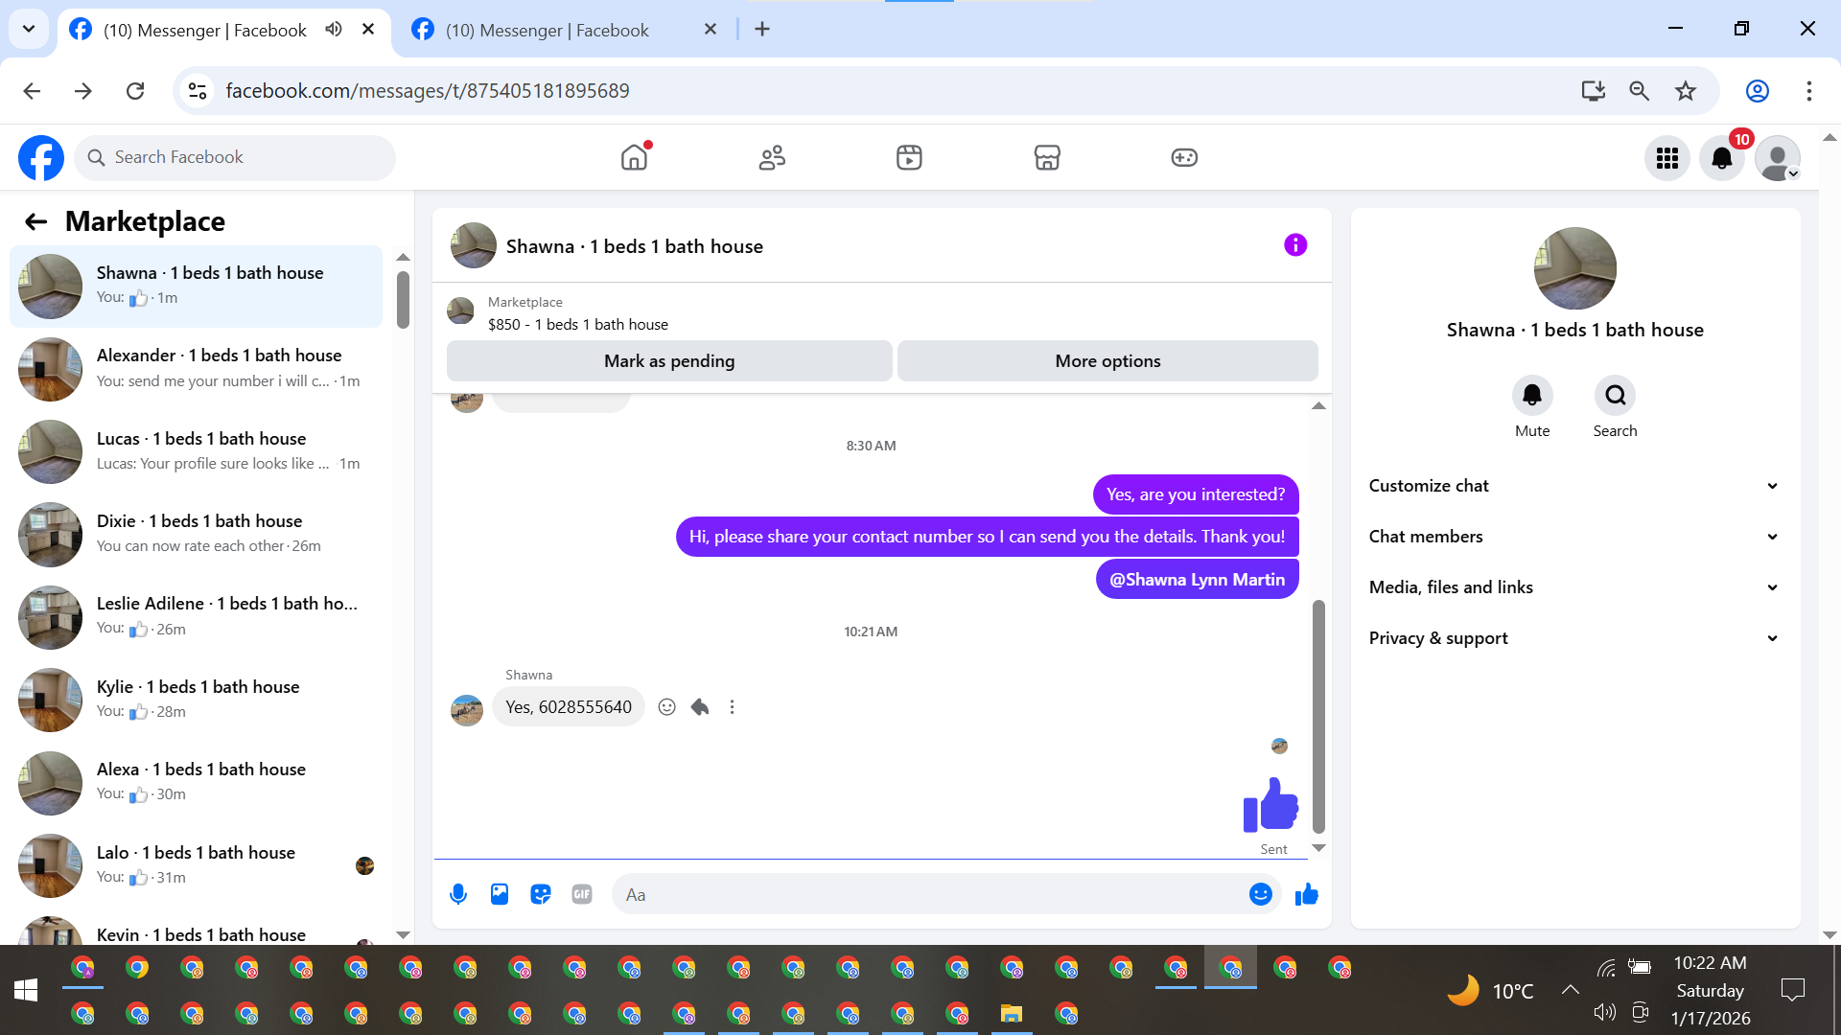Click the conversation scrollbar thumb
The width and height of the screenshot is (1841, 1035).
click(x=1318, y=714)
